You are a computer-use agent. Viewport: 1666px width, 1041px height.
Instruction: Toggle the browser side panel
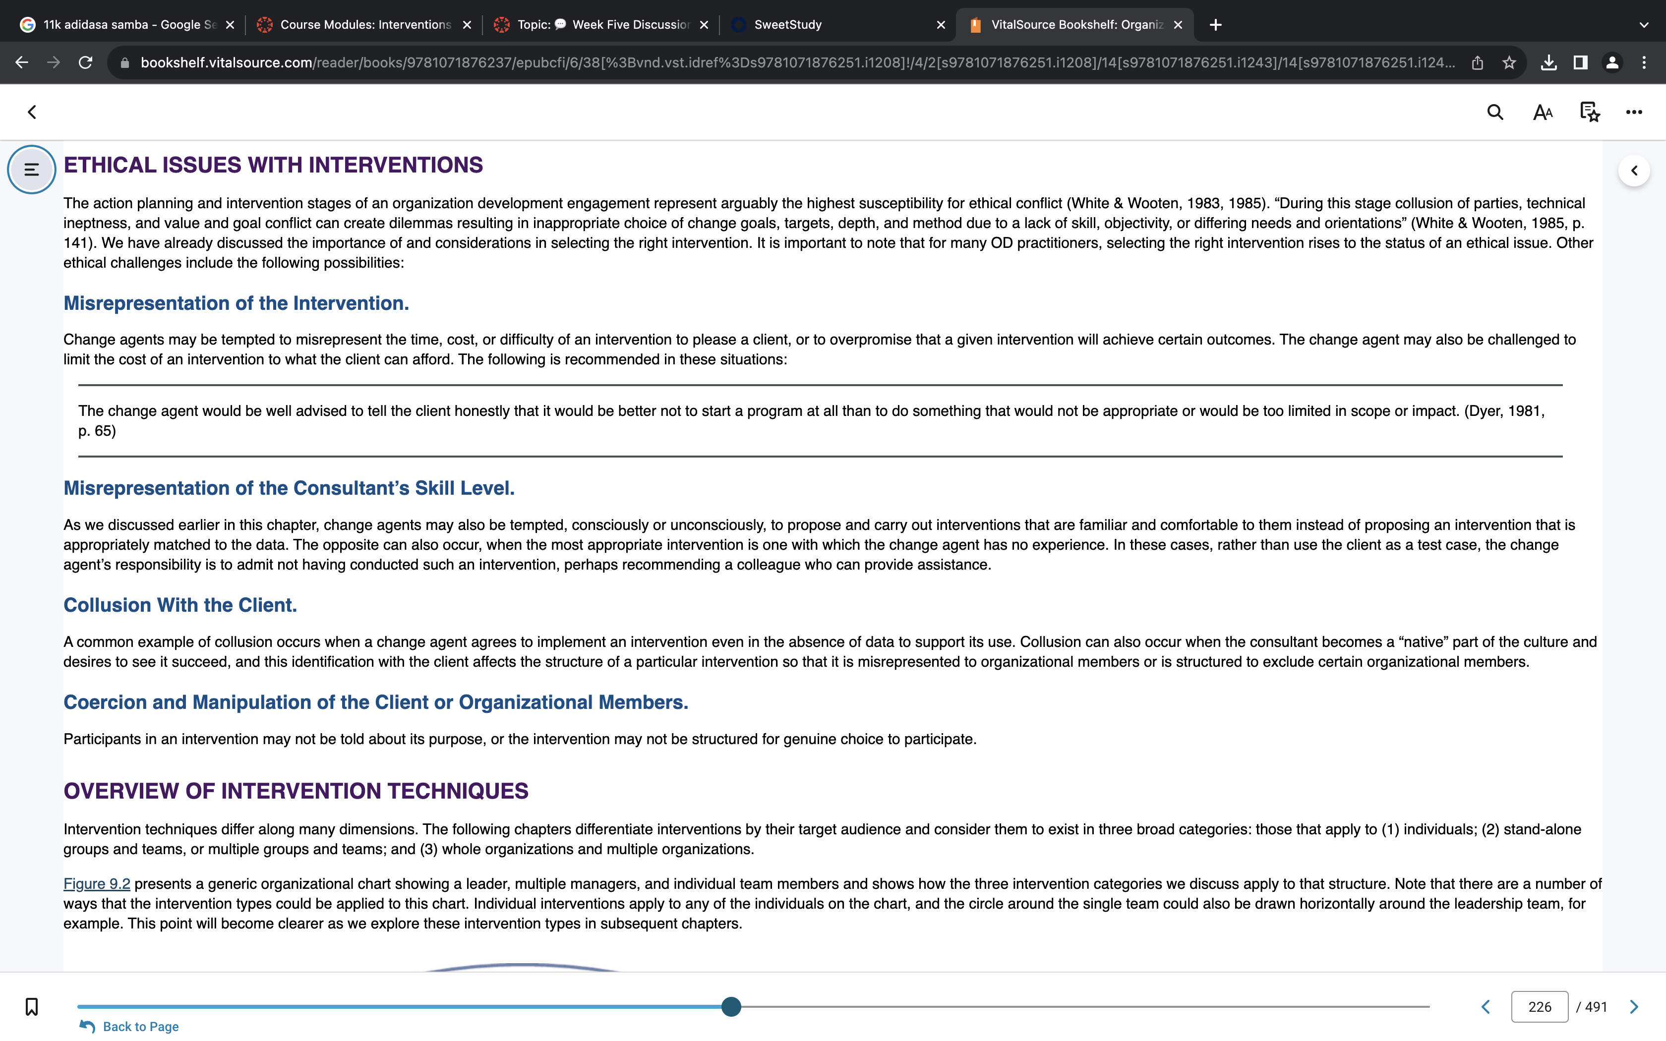(x=1581, y=62)
